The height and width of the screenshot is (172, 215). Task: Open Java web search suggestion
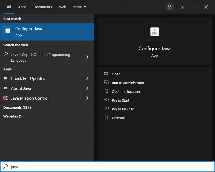click(47, 57)
